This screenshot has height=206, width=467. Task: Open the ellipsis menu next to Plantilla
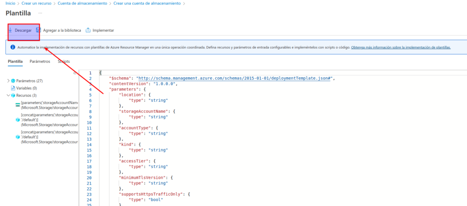point(40,13)
